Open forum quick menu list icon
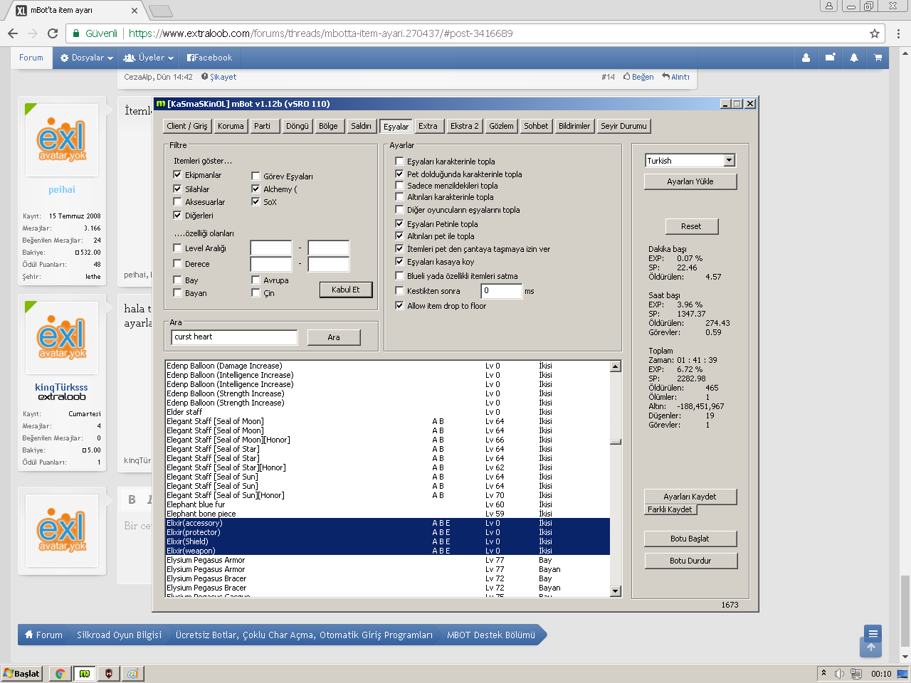This screenshot has height=683, width=911. click(873, 633)
